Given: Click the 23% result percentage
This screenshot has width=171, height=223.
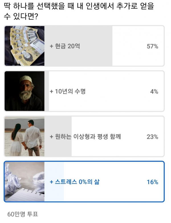Looking at the screenshot, I should [152, 137].
